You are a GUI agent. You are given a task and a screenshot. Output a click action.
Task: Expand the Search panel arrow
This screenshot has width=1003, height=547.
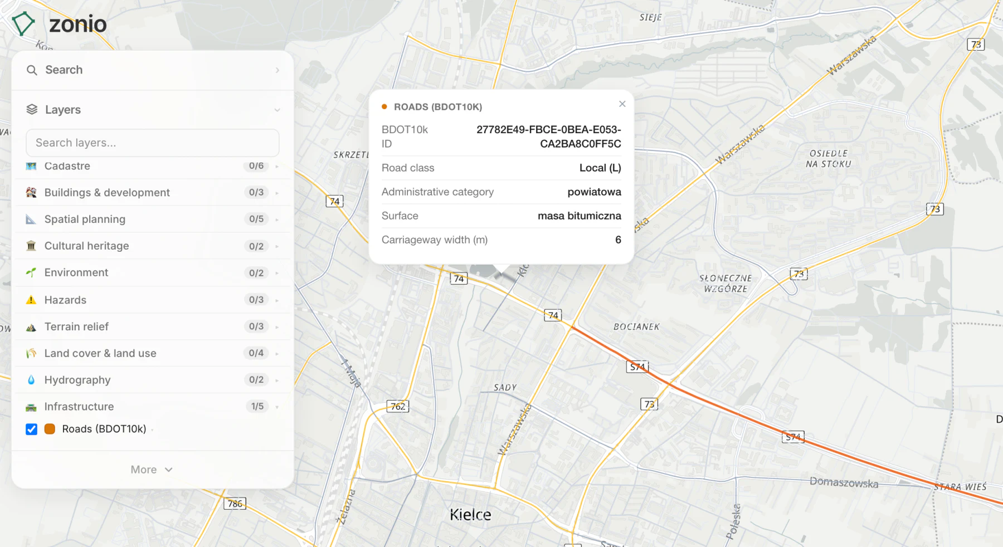tap(277, 70)
